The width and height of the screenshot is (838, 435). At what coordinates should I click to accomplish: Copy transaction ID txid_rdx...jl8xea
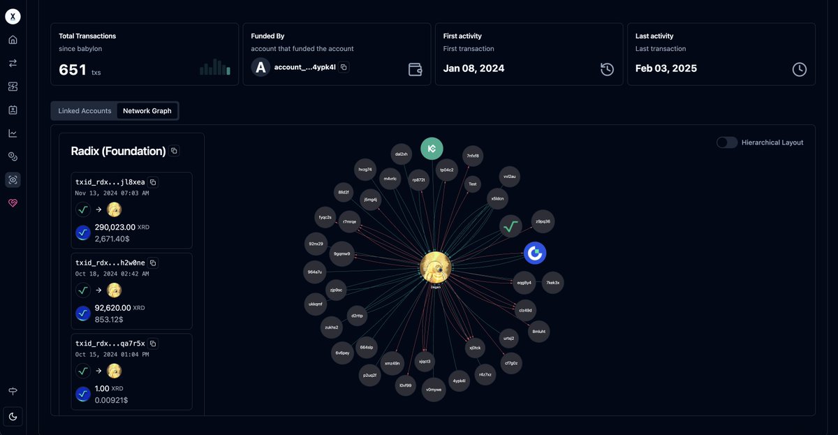(x=153, y=182)
